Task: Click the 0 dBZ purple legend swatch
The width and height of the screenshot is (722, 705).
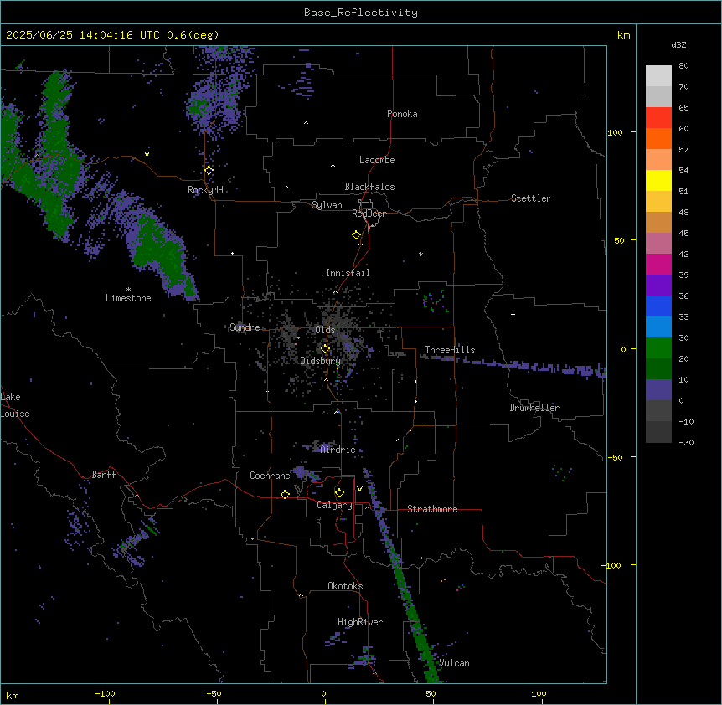Action: click(658, 390)
